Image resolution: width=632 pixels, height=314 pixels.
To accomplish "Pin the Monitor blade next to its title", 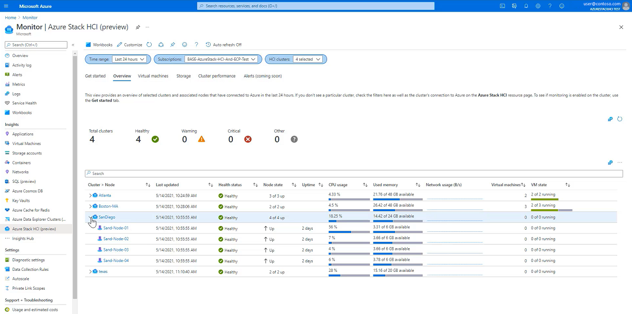I will click(x=138, y=27).
